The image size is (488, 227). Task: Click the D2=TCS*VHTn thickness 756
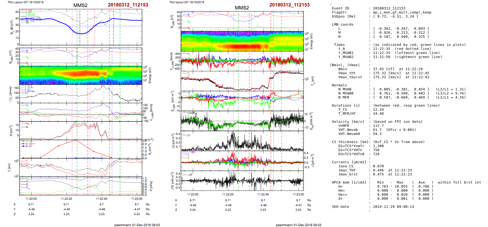(x=376, y=150)
